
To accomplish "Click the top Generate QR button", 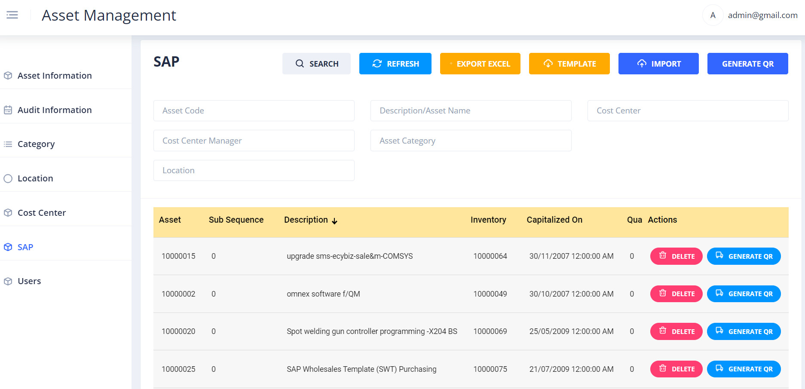I will (748, 64).
